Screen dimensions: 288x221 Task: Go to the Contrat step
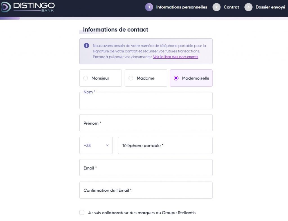click(231, 7)
